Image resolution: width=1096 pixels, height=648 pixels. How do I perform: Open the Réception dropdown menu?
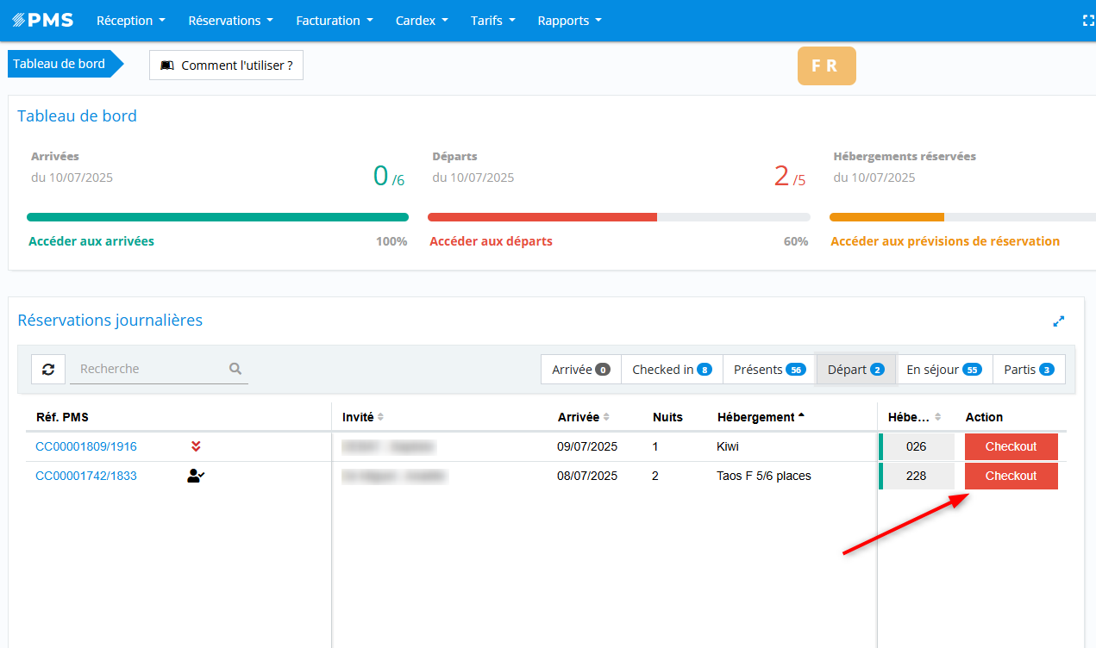coord(130,21)
